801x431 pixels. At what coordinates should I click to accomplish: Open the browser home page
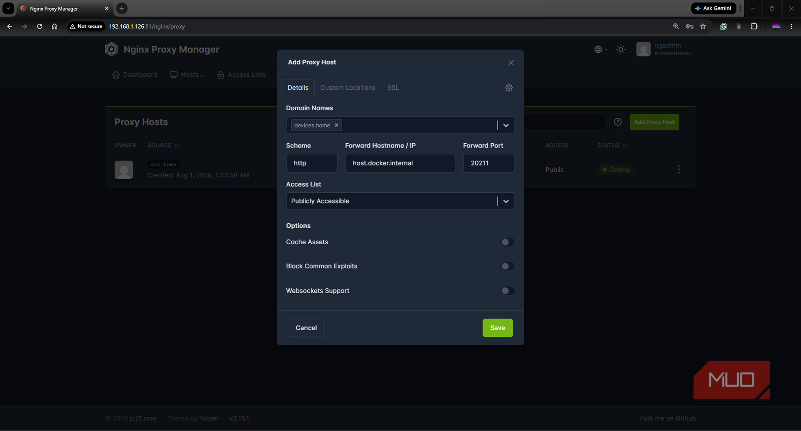54,26
